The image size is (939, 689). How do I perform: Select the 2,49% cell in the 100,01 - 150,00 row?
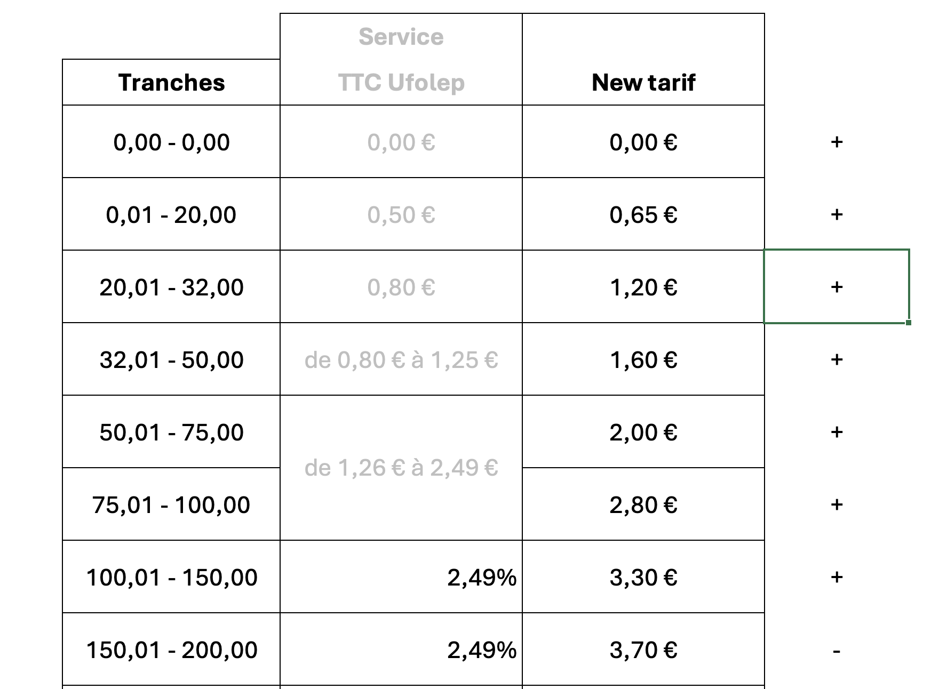tap(401, 577)
